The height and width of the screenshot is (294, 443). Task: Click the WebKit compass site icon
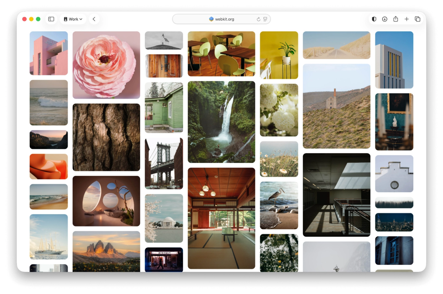(211, 19)
